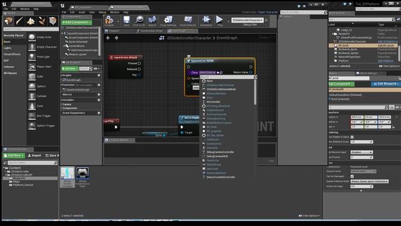Click the Debug Filter magnifier icon
The width and height of the screenshot is (401, 226).
point(266,20)
